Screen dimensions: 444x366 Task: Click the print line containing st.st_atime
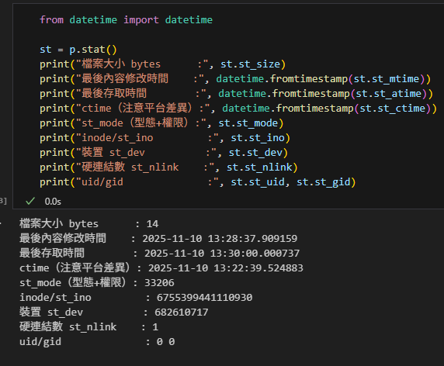[x=236, y=94]
